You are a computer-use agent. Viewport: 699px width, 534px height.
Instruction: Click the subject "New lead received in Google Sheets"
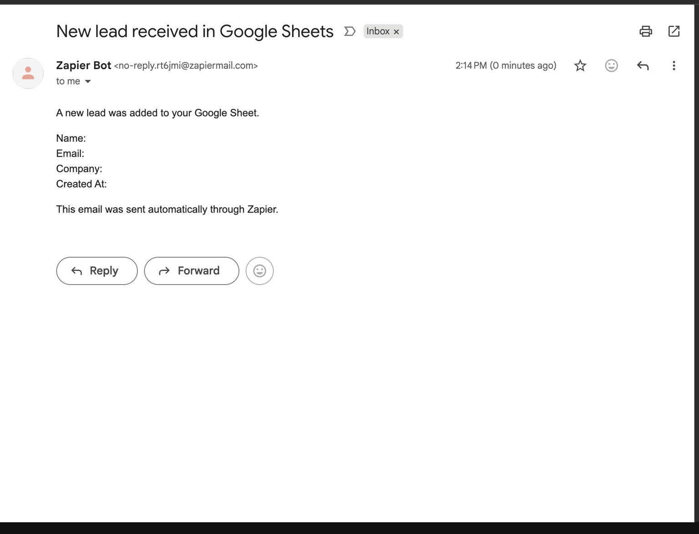195,31
